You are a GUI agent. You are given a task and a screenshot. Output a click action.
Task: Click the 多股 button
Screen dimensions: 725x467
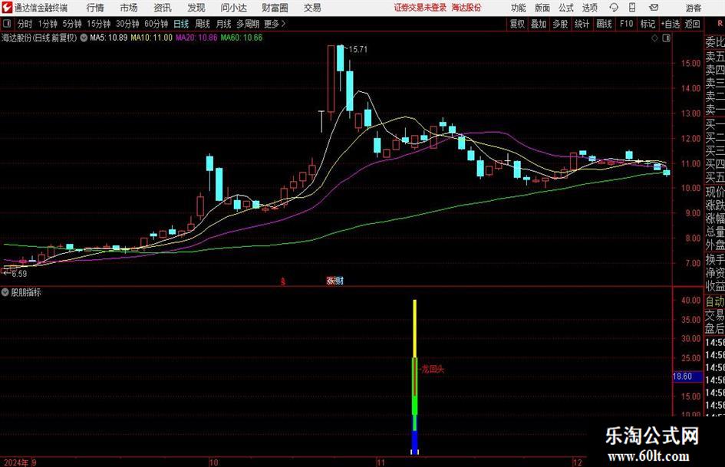click(560, 24)
